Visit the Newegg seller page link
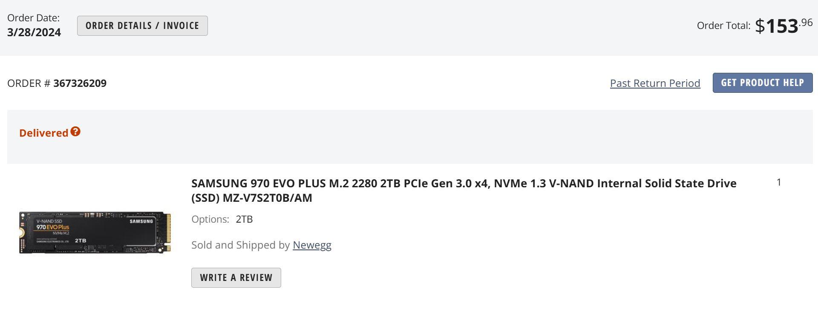Image resolution: width=818 pixels, height=315 pixels. (x=312, y=245)
